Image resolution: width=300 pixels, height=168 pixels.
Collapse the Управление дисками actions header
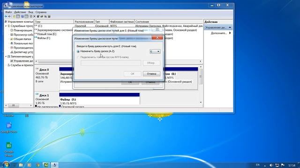click(x=230, y=28)
